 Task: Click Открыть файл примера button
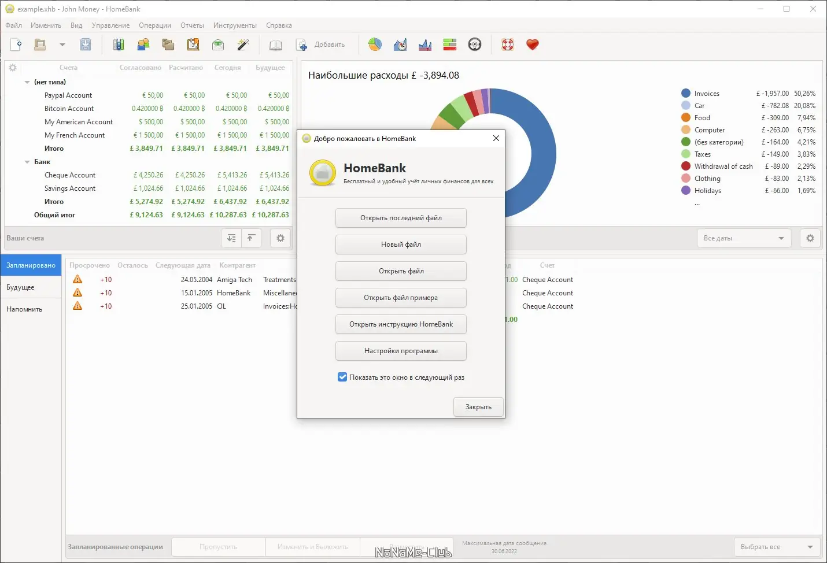tap(401, 298)
